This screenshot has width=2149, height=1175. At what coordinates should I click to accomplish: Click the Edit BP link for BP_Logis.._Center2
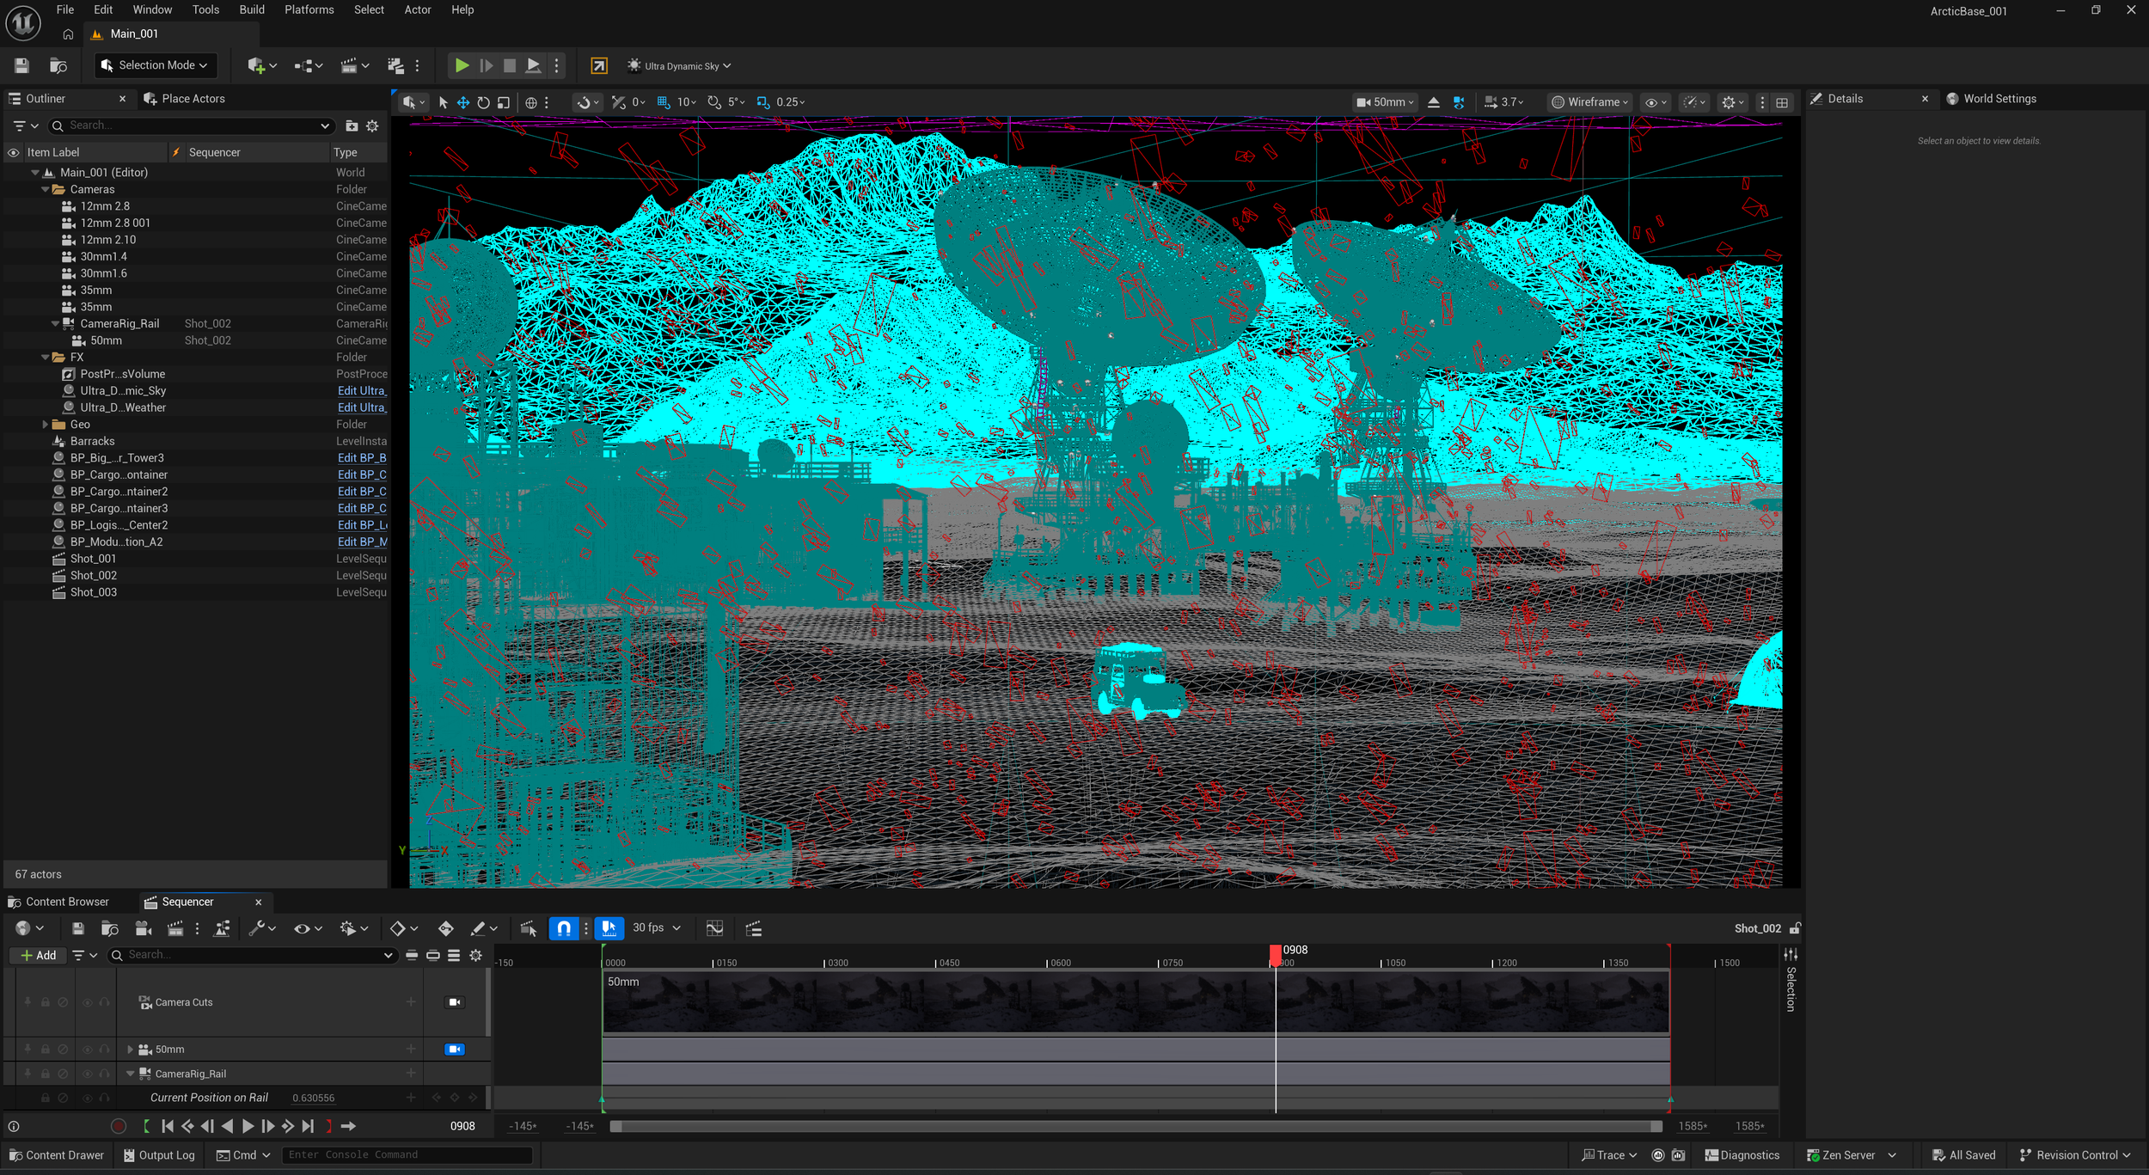(362, 525)
